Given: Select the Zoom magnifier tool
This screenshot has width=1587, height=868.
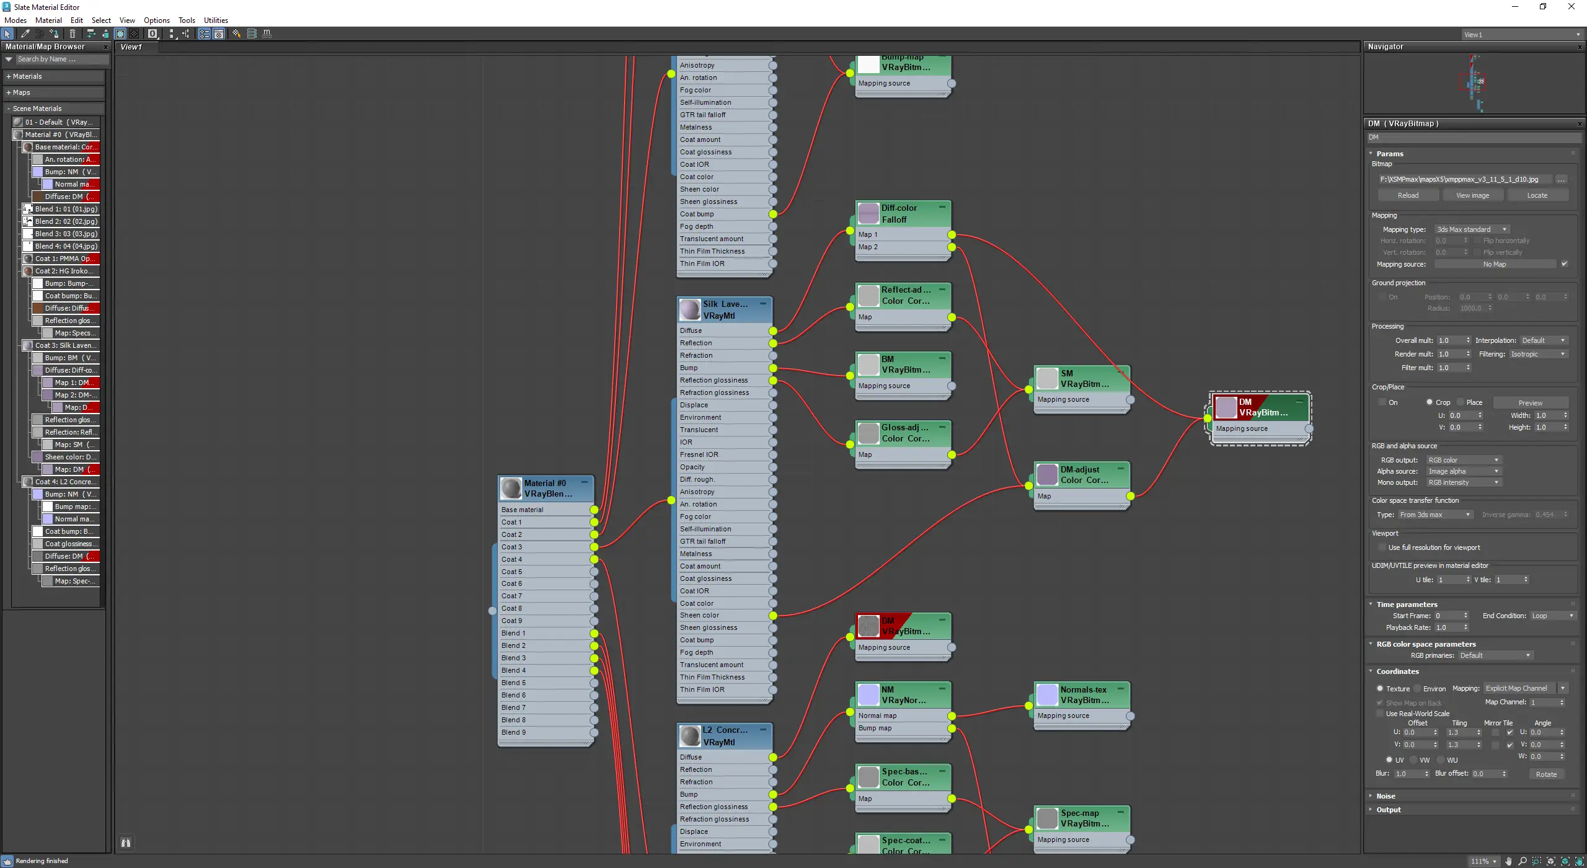Looking at the screenshot, I should [1522, 861].
